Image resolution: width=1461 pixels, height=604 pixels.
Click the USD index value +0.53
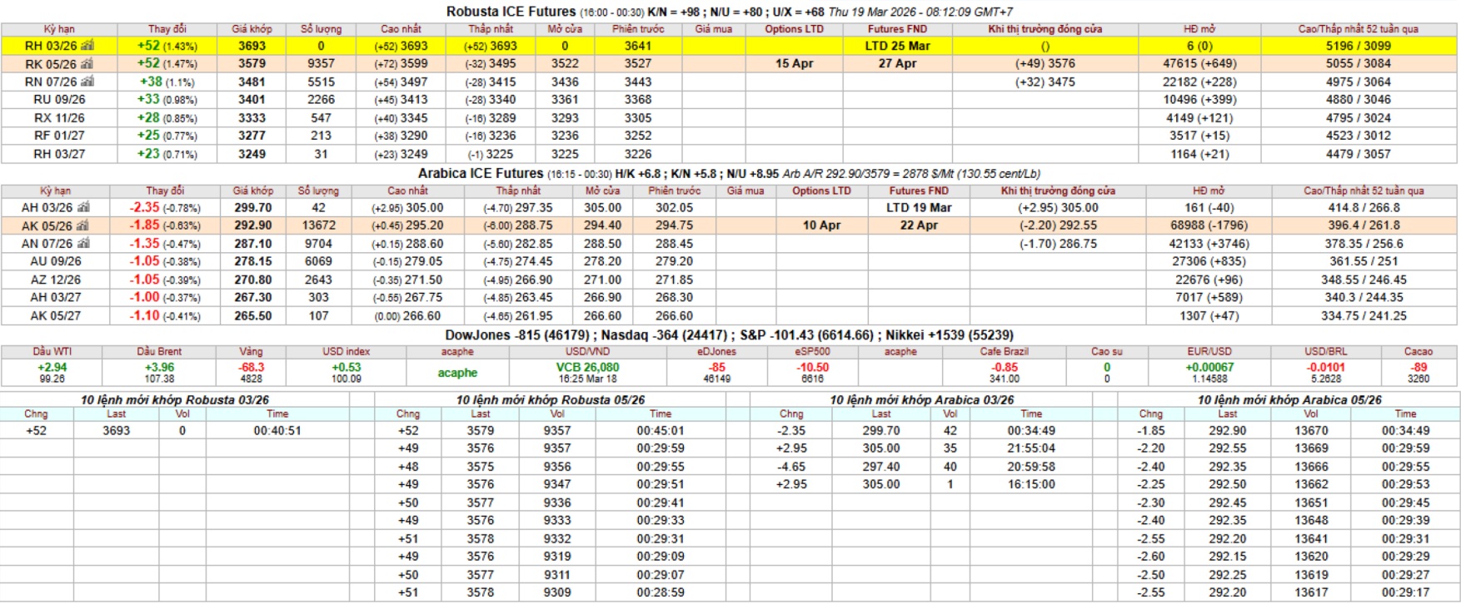click(346, 368)
